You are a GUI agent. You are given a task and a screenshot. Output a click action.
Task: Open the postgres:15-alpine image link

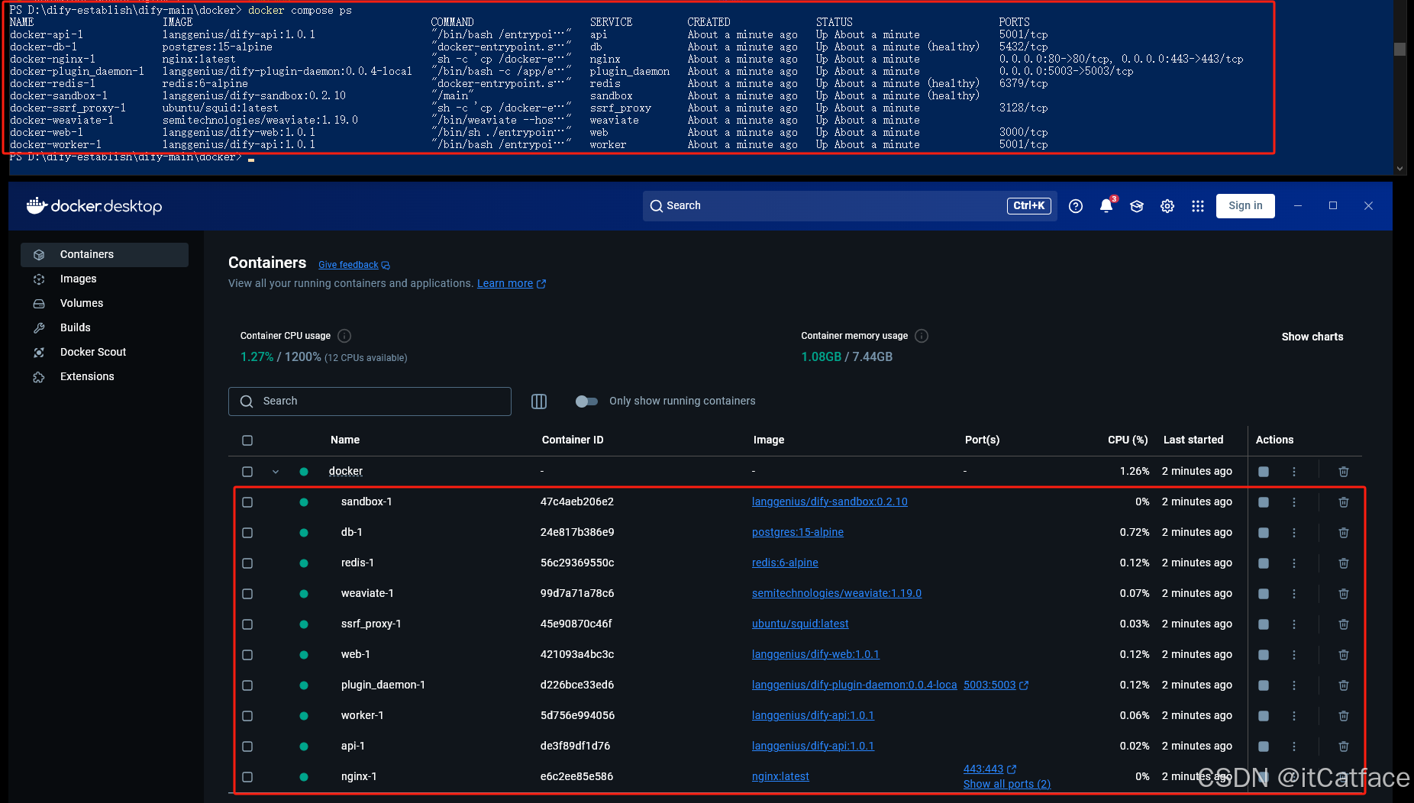(x=797, y=533)
